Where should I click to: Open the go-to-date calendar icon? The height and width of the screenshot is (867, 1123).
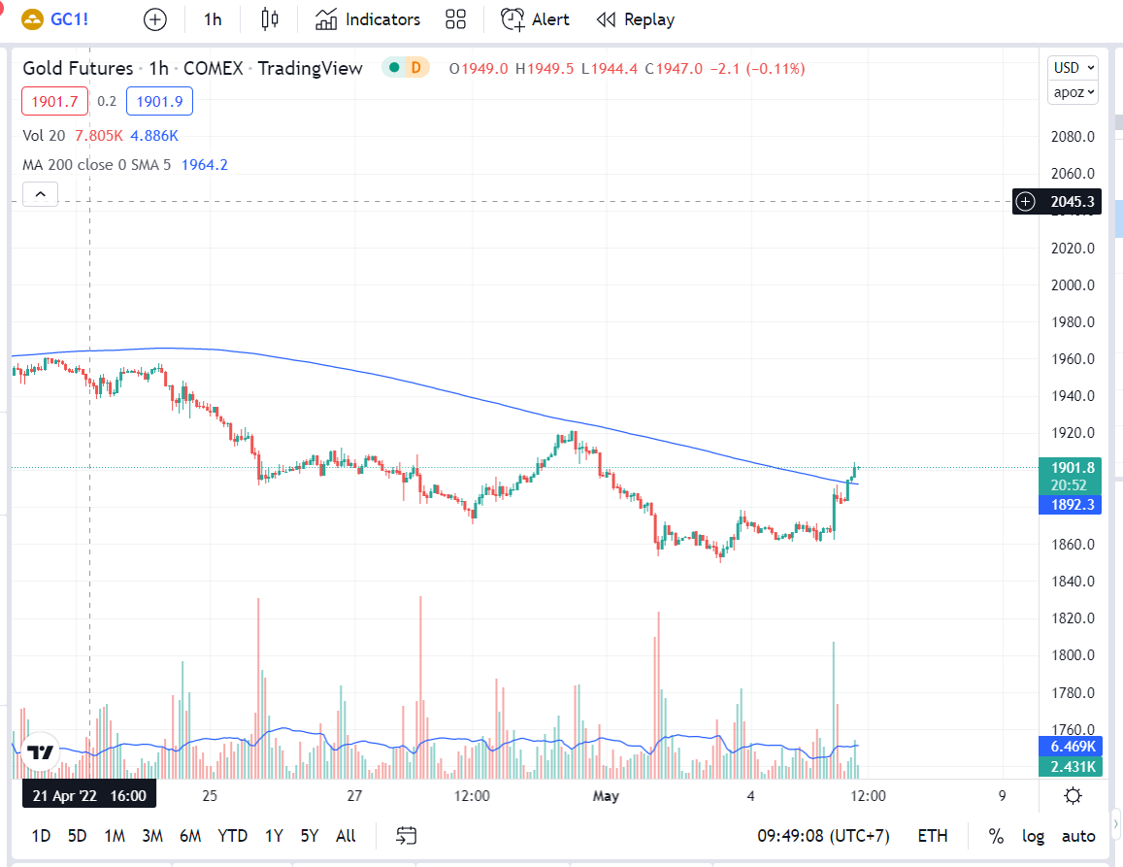tap(406, 836)
